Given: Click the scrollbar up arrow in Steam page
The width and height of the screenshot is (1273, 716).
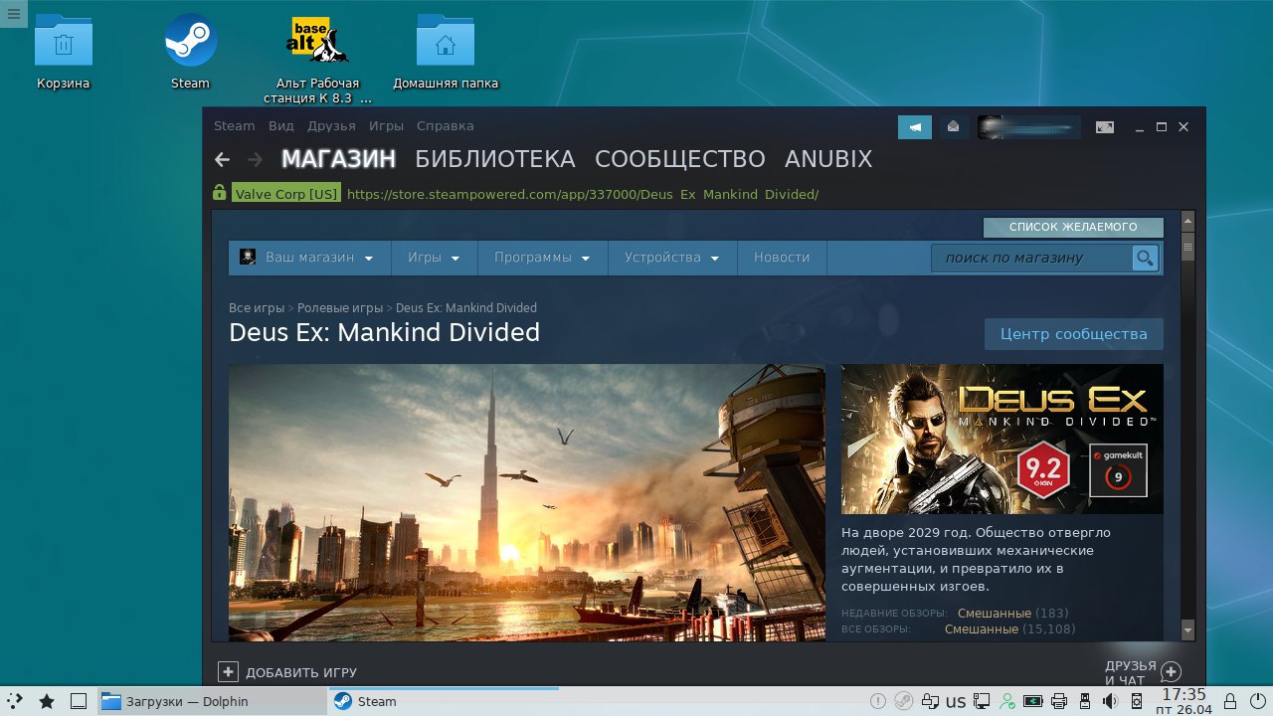Looking at the screenshot, I should (x=1187, y=220).
